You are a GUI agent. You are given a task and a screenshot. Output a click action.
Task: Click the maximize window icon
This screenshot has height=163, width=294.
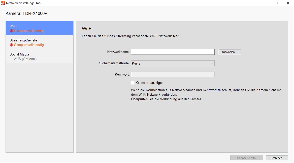point(276,3)
